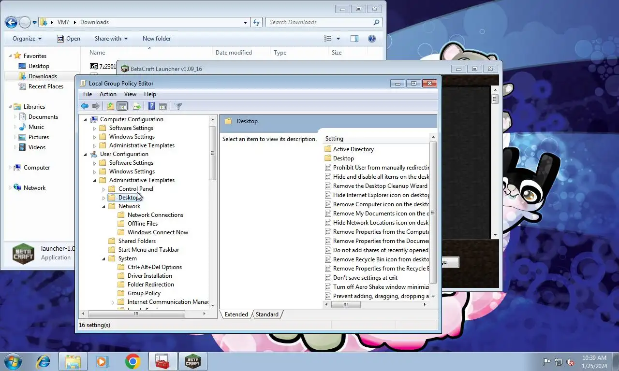Expand the Desktop tree node arrow
This screenshot has height=371, width=619.
click(x=104, y=198)
